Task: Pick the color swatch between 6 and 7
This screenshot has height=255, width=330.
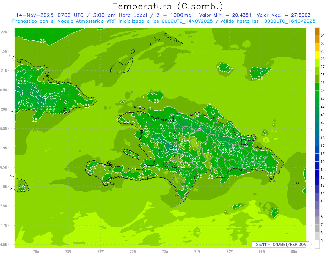Action: (x=317, y=229)
